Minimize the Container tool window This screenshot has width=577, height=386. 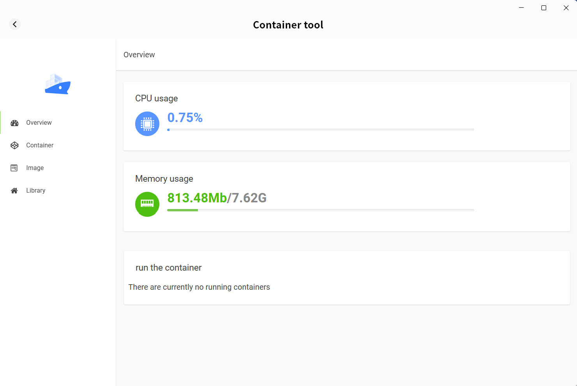tap(521, 8)
